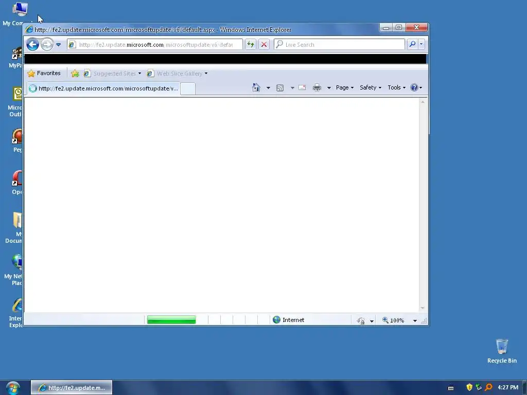Open the Favorites center
Viewport: 527px width, 395px height.
(44, 73)
